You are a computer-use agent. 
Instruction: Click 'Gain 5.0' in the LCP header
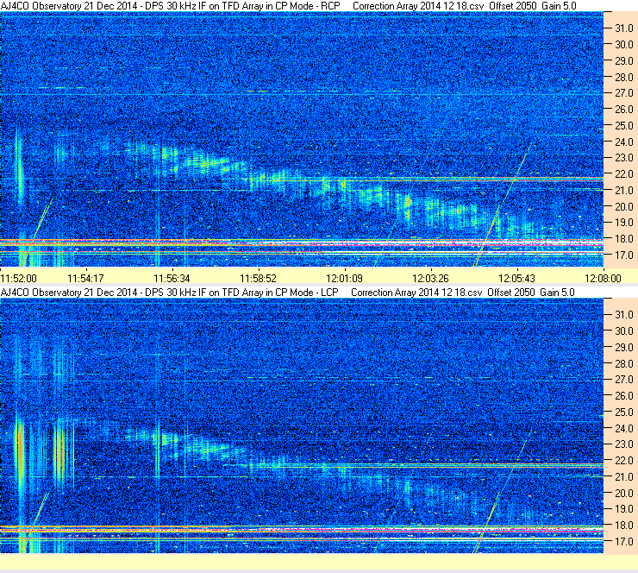click(x=558, y=293)
